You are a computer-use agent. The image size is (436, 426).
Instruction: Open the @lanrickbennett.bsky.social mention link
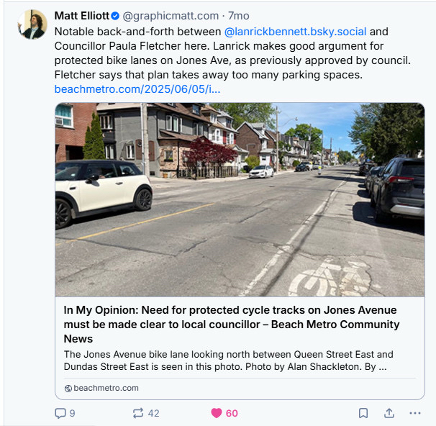click(295, 32)
